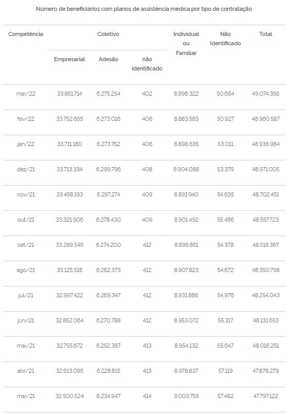
Task: Click the Empresarial sub-column header
Action: coord(69,59)
